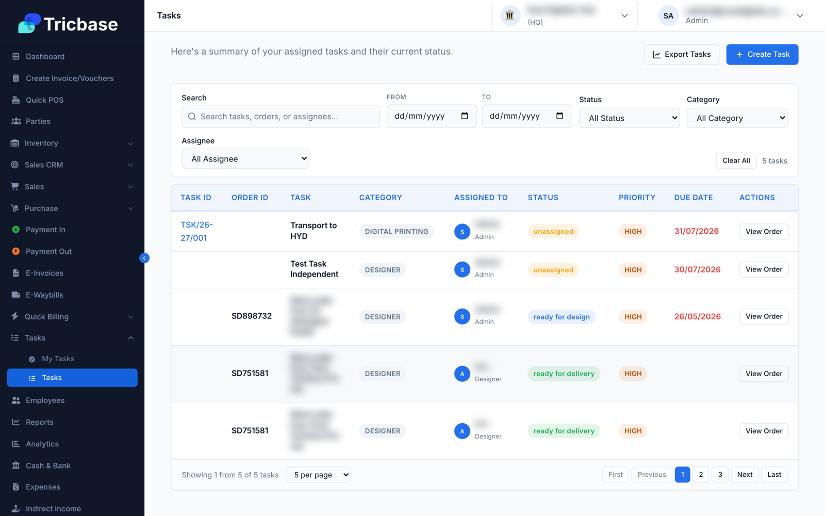Image resolution: width=825 pixels, height=516 pixels.
Task: View Order for Test Task Independent
Action: (x=764, y=269)
